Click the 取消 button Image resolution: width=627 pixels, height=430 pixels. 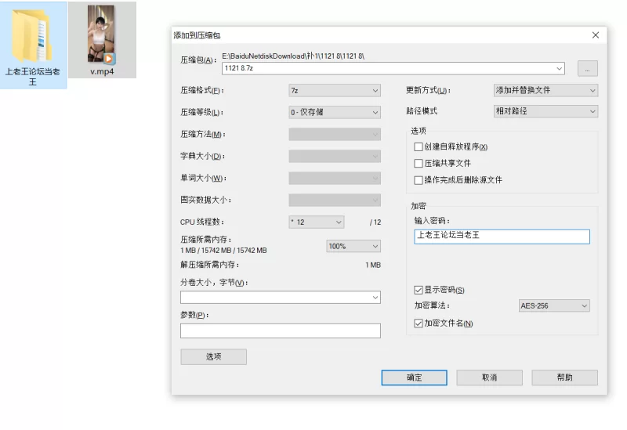coord(489,378)
